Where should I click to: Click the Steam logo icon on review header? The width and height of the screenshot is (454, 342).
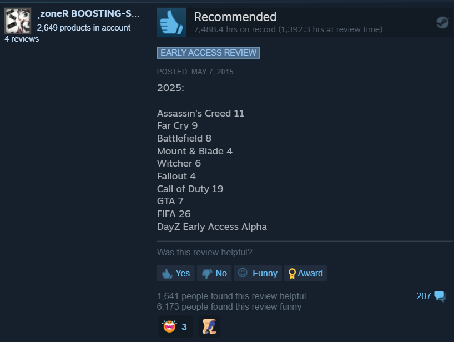click(442, 22)
